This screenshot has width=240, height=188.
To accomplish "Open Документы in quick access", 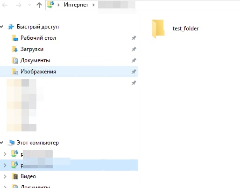I will coord(35,60).
